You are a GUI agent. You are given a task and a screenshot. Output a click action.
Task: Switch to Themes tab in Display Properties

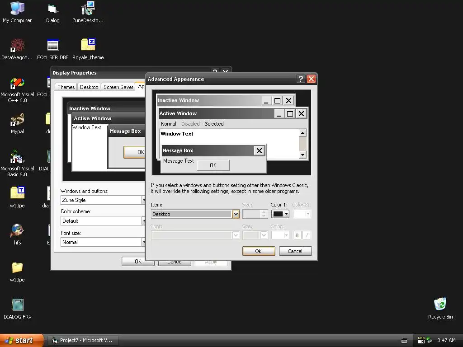[66, 87]
